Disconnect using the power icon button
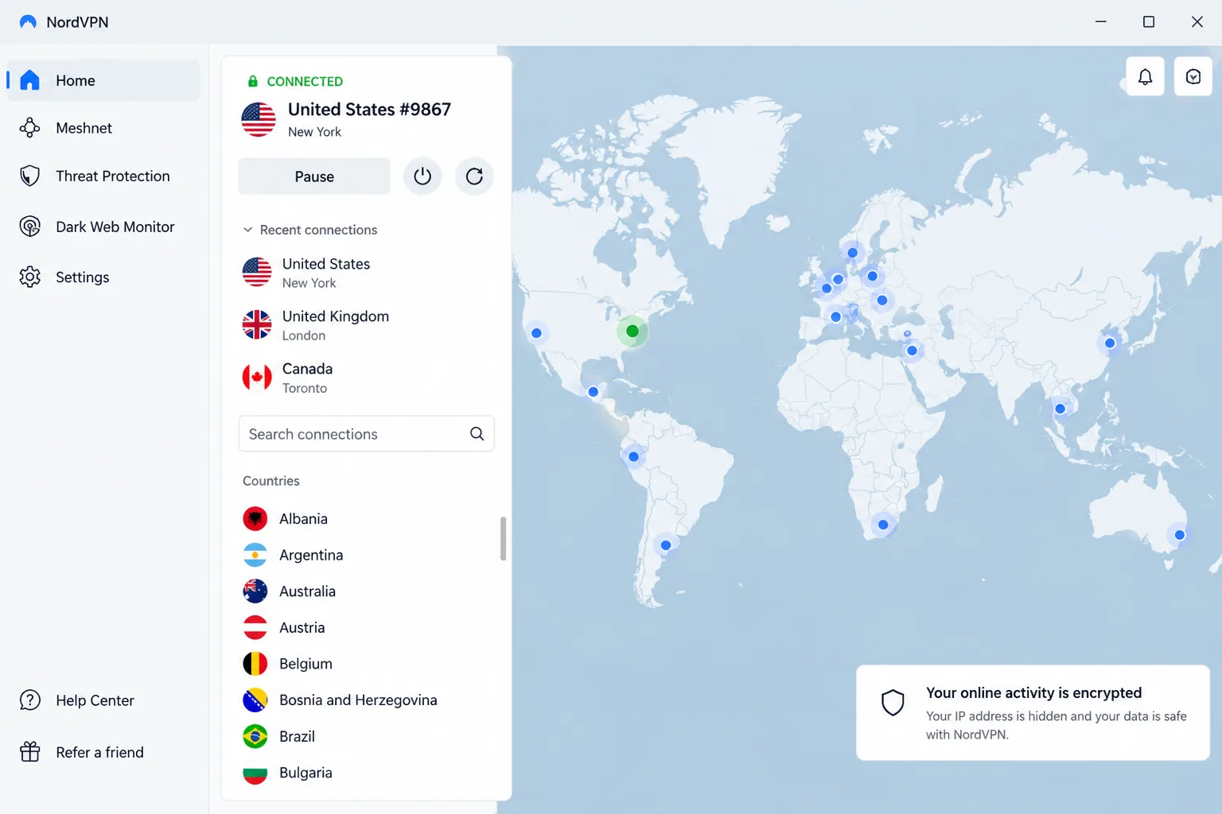The height and width of the screenshot is (814, 1222). tap(422, 176)
